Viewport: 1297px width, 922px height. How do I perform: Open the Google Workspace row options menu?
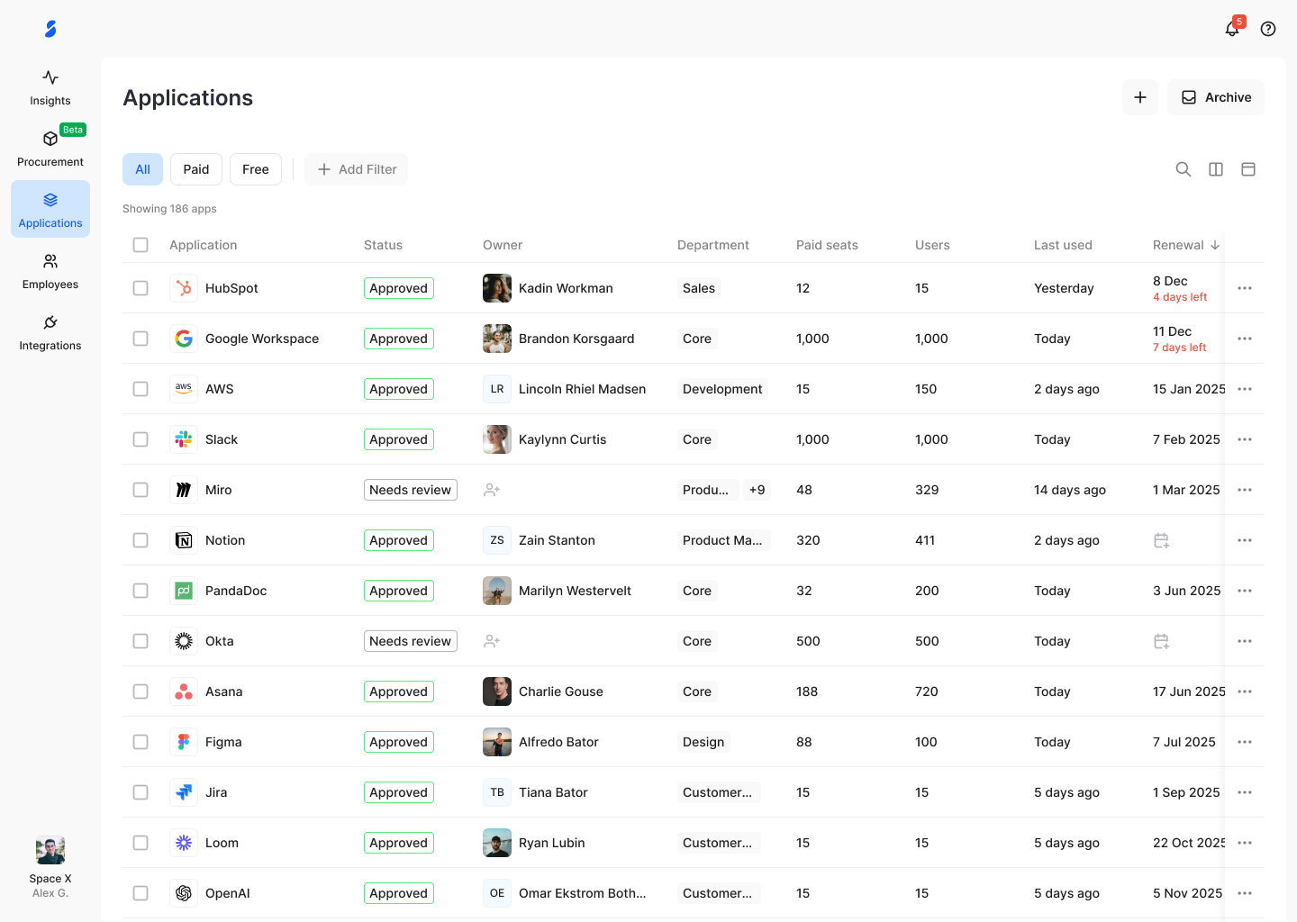pos(1245,339)
